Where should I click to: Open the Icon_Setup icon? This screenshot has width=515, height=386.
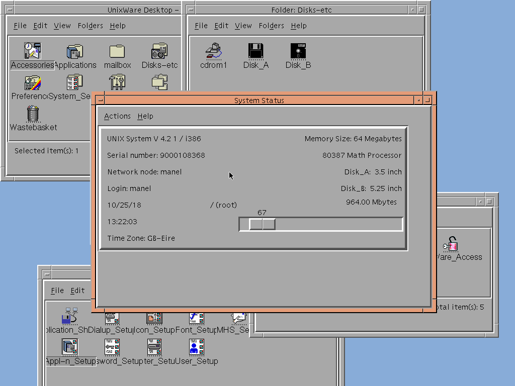tap(154, 318)
